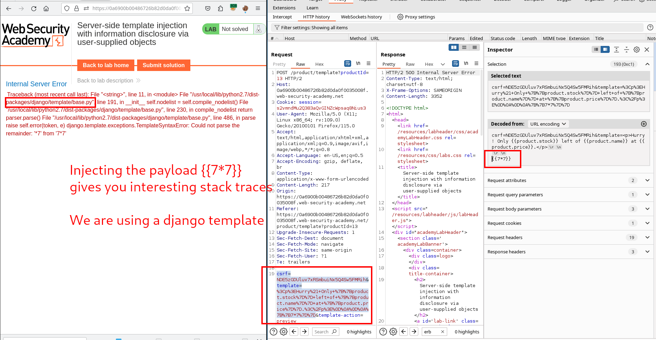Viewport: 656px width, 340px height.
Task: Click the Request panel Search field
Action: click(325, 332)
